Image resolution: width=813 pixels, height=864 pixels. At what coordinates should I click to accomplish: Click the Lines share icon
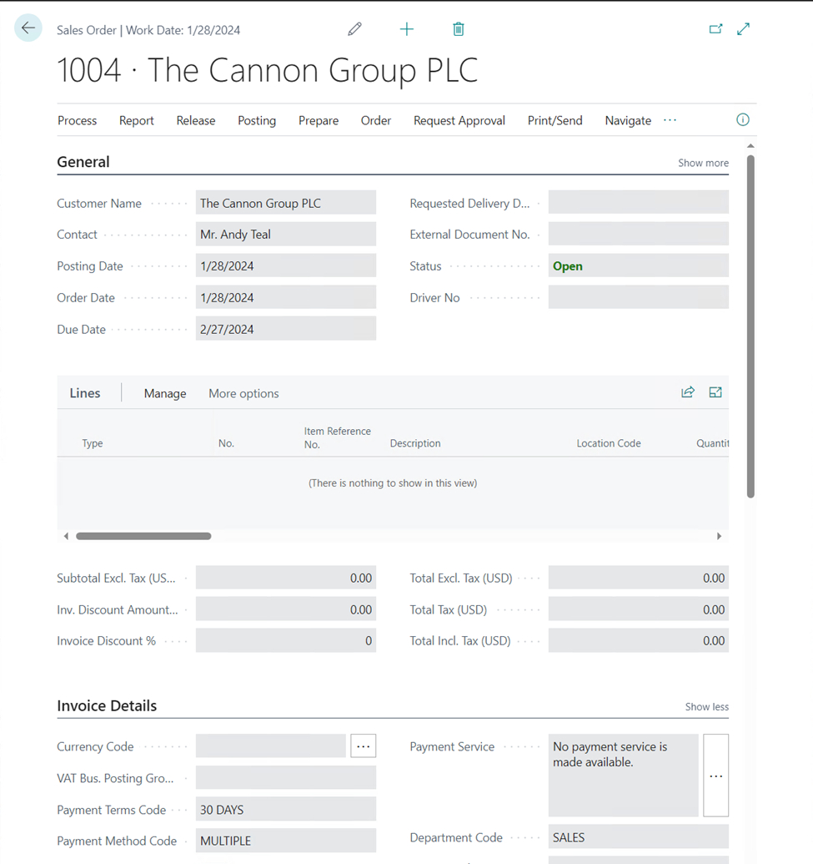click(688, 392)
